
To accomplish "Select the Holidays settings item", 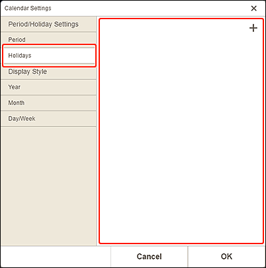I will [x=49, y=56].
